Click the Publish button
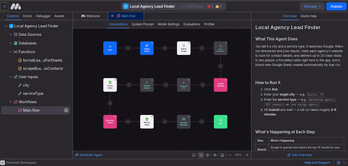Screen dimensions: 348x166 point(336,6)
